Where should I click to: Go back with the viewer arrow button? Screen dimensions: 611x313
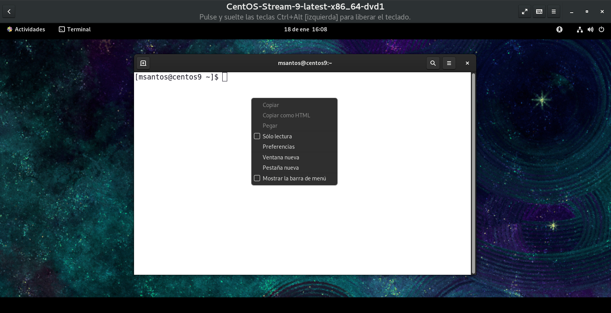[x=9, y=11]
